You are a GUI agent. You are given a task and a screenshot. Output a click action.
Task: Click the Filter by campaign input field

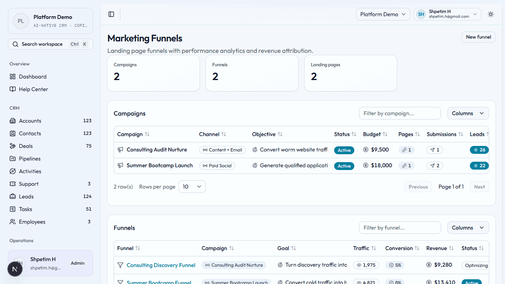[x=400, y=113]
